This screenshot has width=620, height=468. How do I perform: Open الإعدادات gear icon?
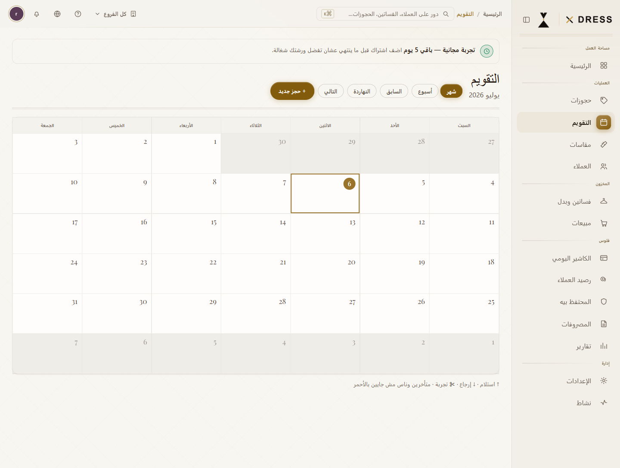(x=604, y=381)
